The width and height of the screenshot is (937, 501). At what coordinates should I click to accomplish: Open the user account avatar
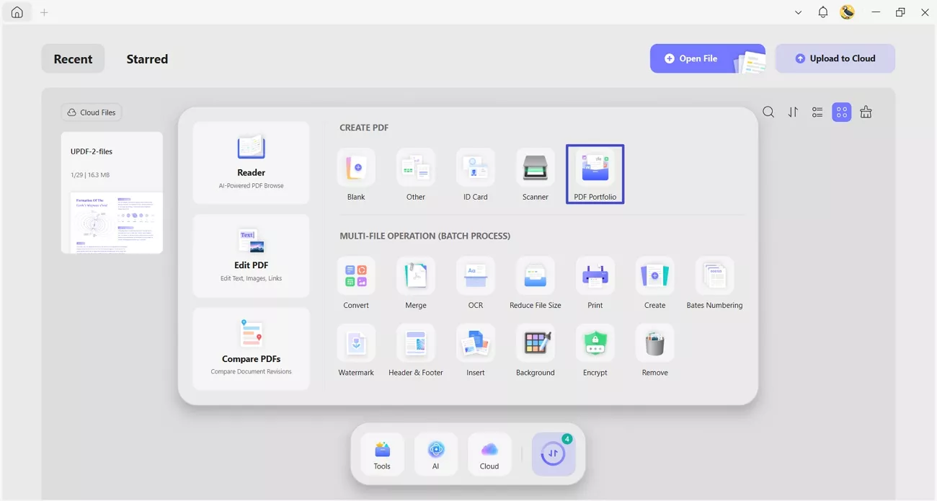[x=848, y=12]
